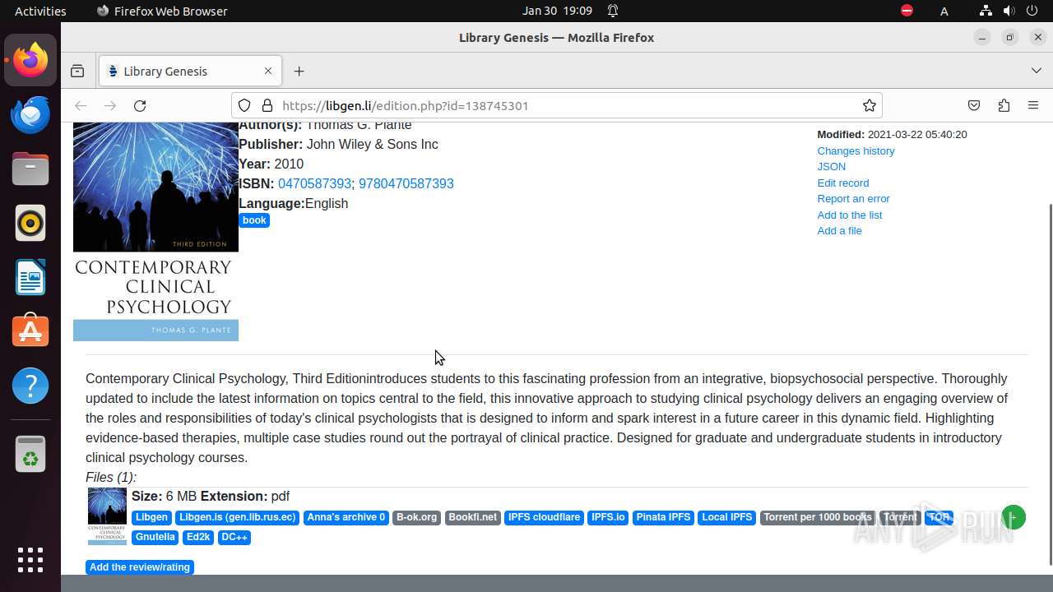Click Add the review/rating button

[140, 567]
